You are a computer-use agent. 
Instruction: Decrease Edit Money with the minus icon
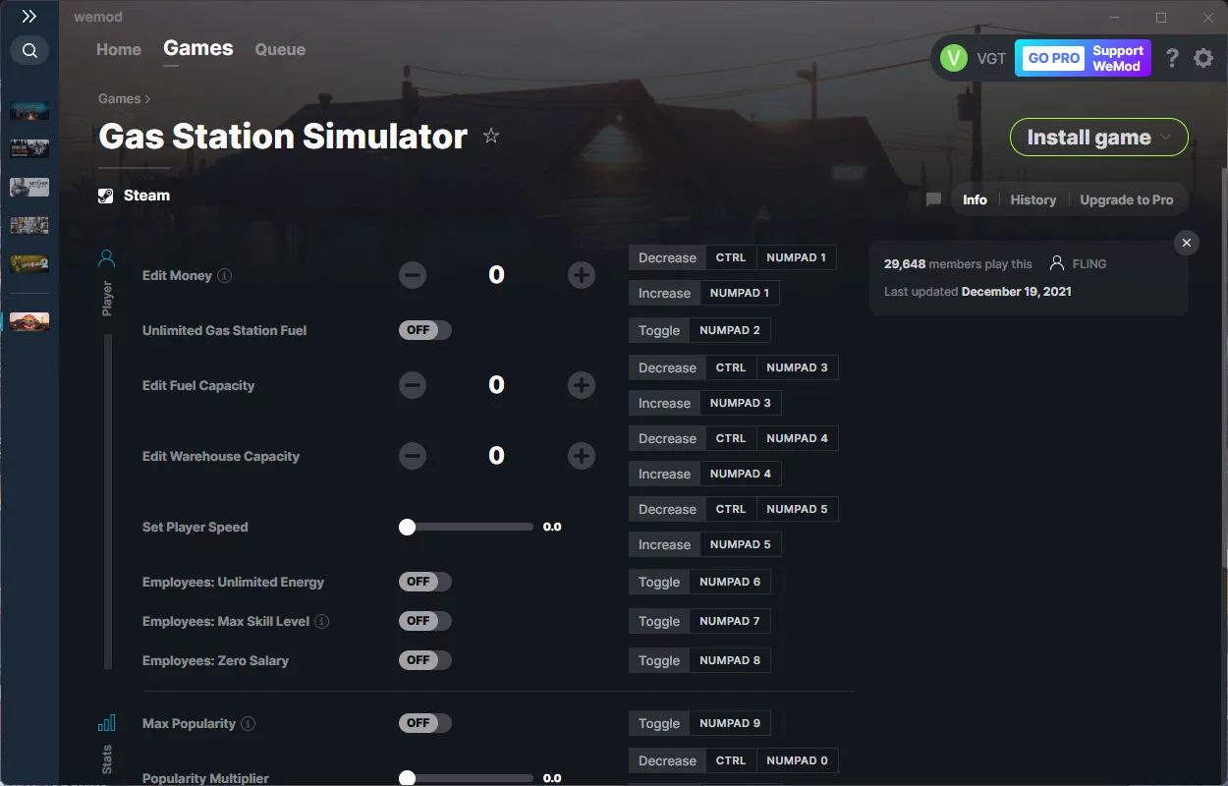(x=413, y=275)
